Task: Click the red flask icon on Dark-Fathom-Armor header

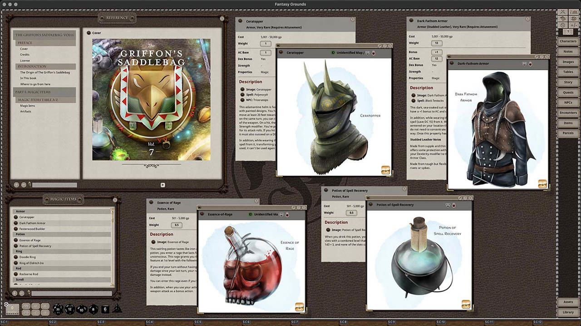Action: 530,64
